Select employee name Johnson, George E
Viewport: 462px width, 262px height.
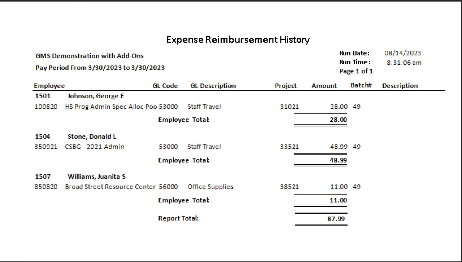(96, 96)
